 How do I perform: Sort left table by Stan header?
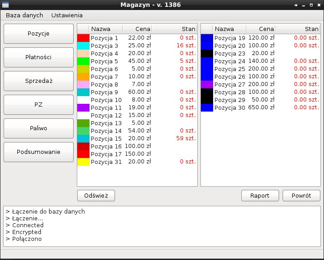tap(174, 29)
